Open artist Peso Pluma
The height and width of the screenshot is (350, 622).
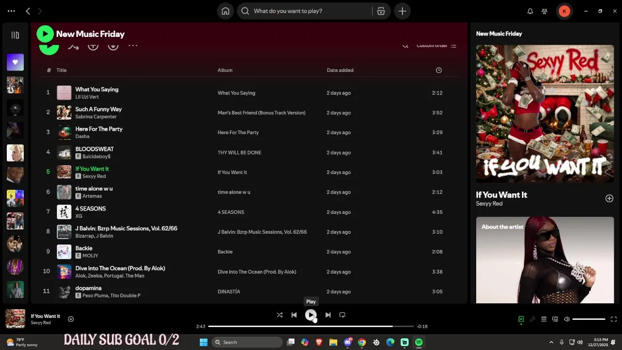(x=95, y=296)
